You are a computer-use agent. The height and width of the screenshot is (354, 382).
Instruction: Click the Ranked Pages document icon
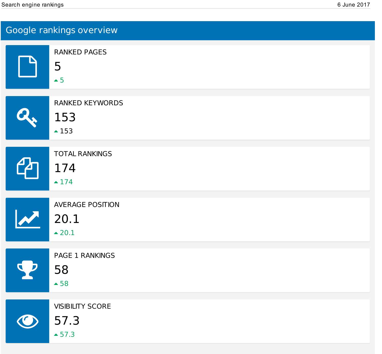pos(27,67)
